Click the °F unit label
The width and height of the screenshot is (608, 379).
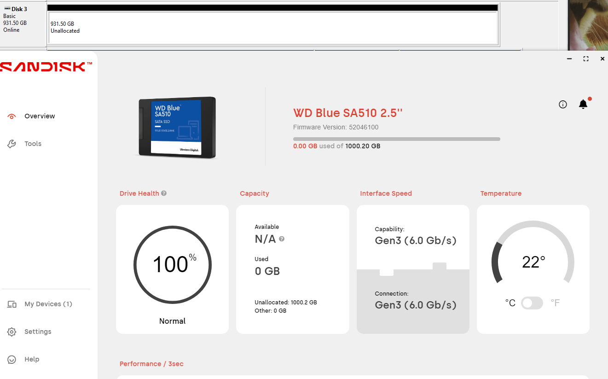tap(556, 303)
